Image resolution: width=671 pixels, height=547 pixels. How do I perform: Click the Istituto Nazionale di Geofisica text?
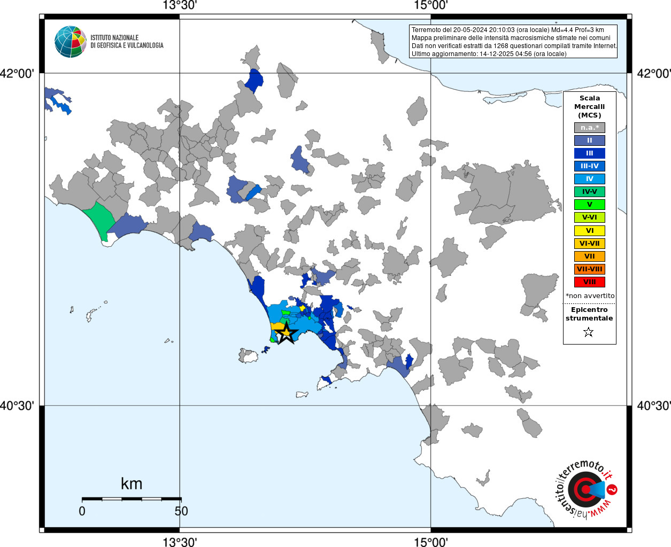point(127,42)
